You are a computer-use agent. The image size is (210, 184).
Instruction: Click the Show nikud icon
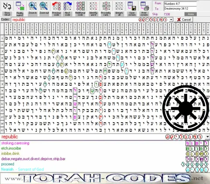7,6
